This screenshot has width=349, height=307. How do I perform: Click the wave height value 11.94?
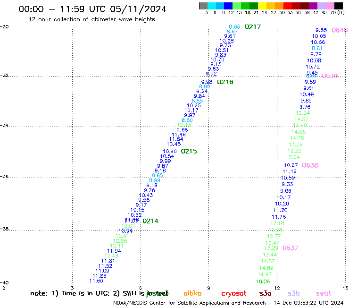coord(114,251)
